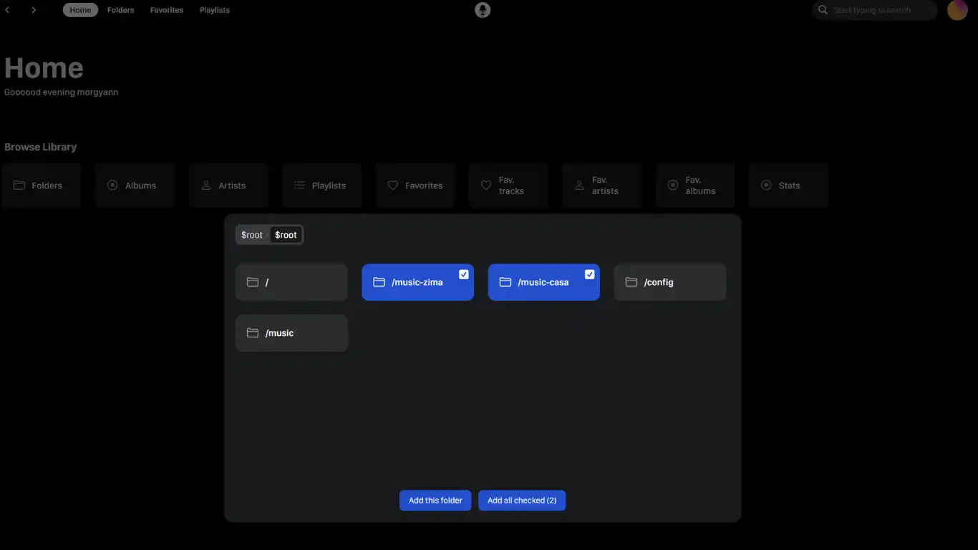978x550 pixels.
Task: Go to the Favorites tab
Action: point(166,10)
